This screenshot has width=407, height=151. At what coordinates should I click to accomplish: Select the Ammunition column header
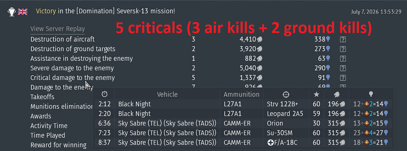coord(241,94)
